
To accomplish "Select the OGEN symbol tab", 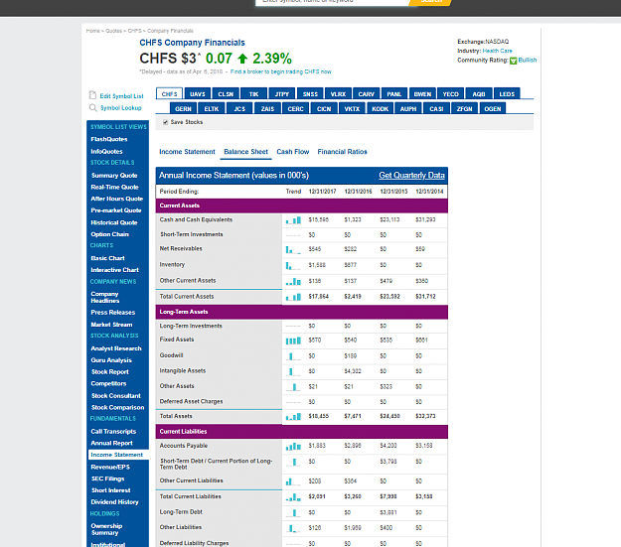I will 493,108.
